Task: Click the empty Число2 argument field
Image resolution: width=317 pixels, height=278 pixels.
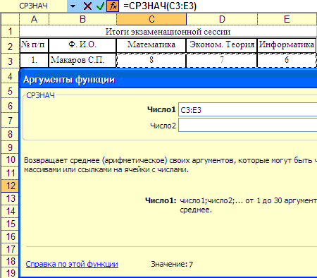Action: point(248,125)
